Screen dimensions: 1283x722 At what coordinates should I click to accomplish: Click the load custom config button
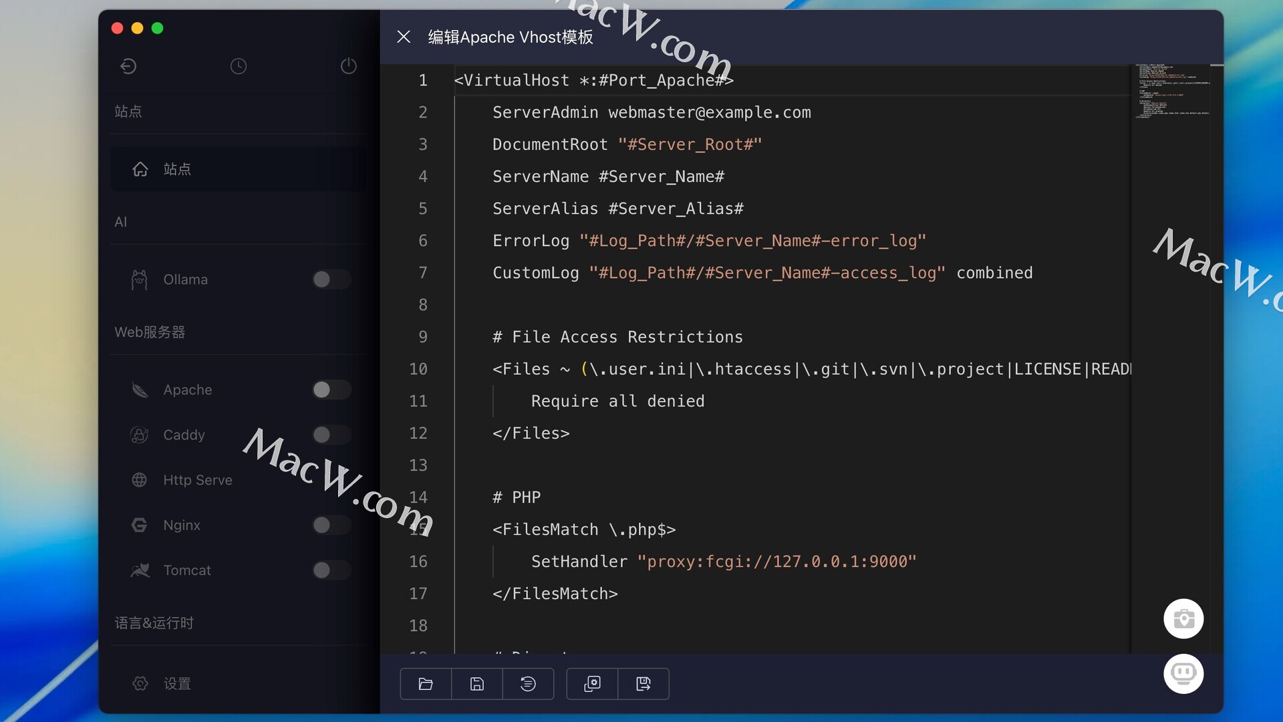(x=592, y=684)
